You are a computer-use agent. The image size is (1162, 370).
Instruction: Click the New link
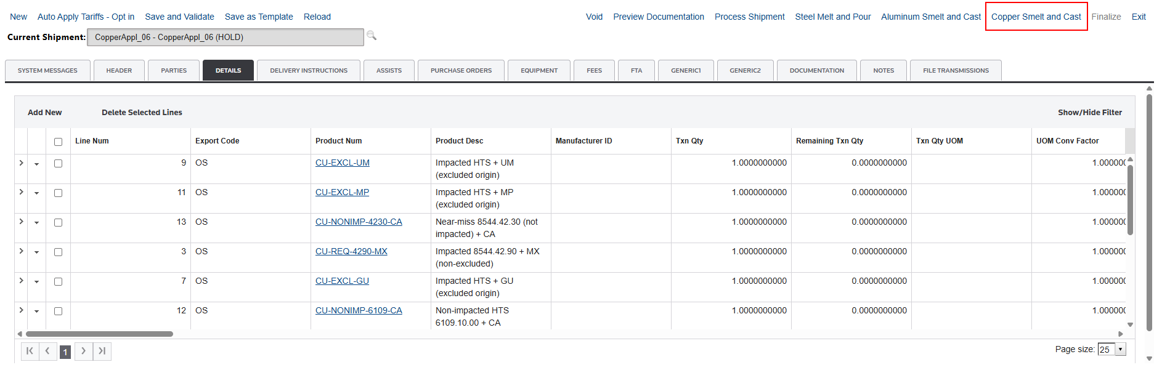(x=18, y=17)
